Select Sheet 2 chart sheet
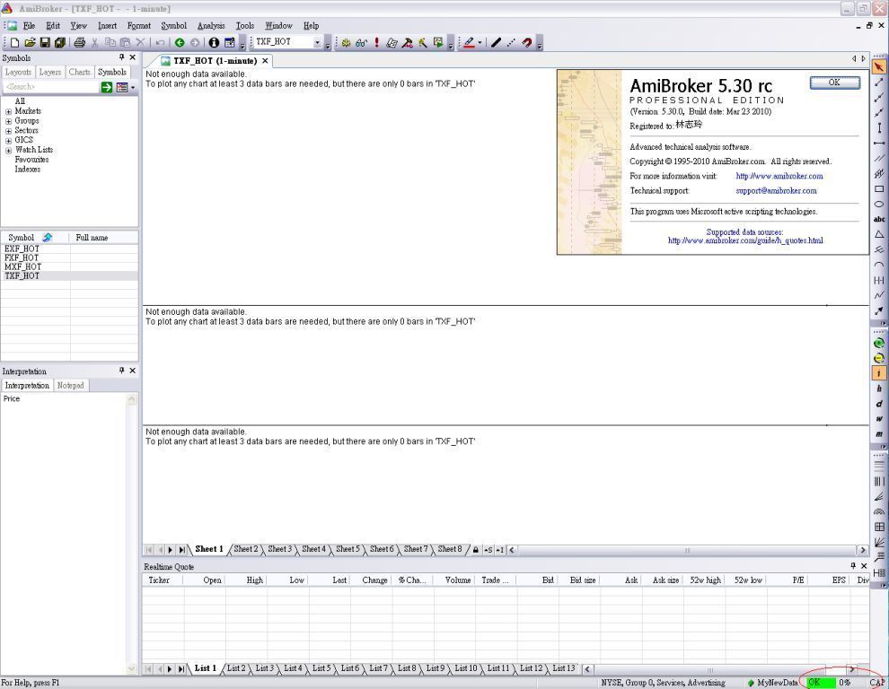The height and width of the screenshot is (689, 889). click(245, 549)
